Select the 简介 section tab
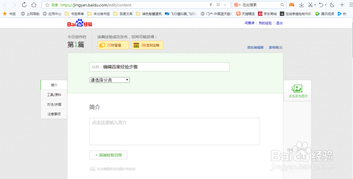 point(54,85)
